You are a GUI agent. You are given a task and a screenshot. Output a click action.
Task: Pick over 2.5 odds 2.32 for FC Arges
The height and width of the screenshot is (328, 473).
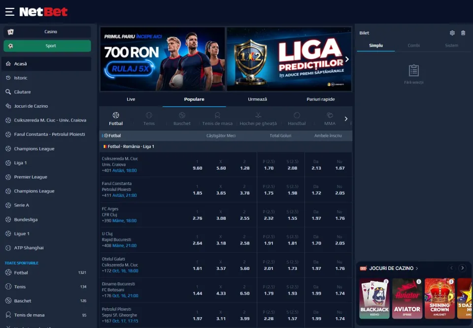click(x=269, y=215)
